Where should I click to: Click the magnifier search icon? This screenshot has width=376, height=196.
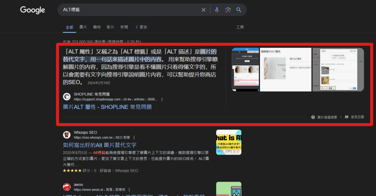point(239,10)
